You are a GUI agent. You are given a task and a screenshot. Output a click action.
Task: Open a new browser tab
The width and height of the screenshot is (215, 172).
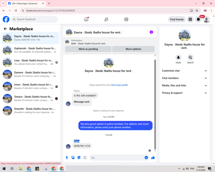tap(49, 3)
